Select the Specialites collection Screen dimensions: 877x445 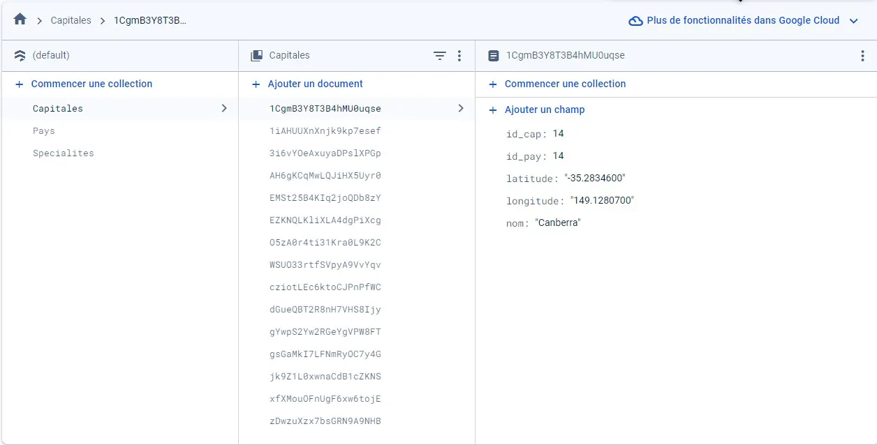[x=63, y=153]
